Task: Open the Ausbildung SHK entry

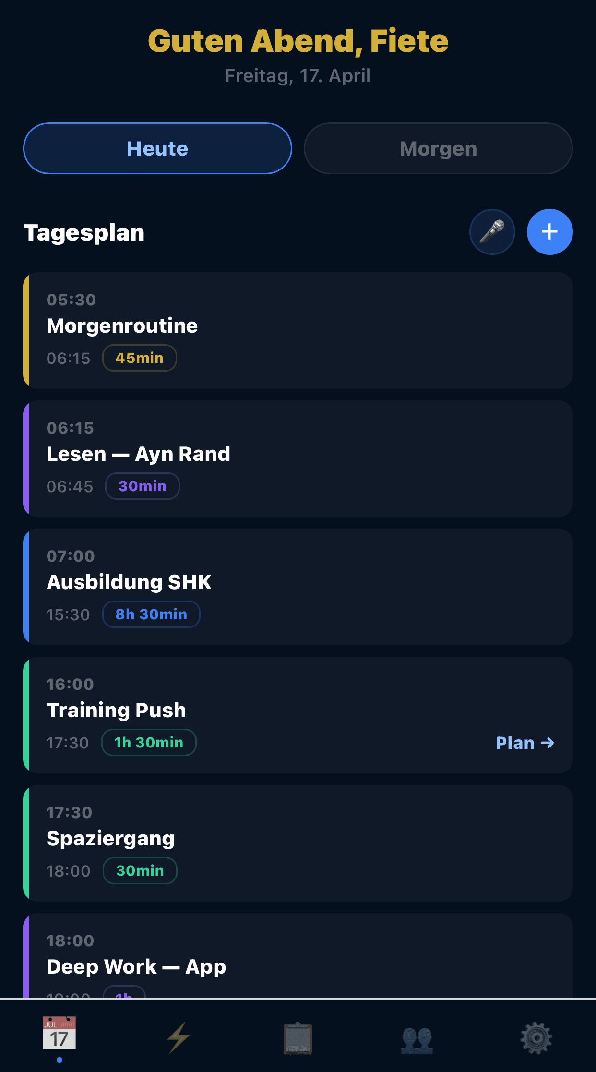Action: click(298, 587)
